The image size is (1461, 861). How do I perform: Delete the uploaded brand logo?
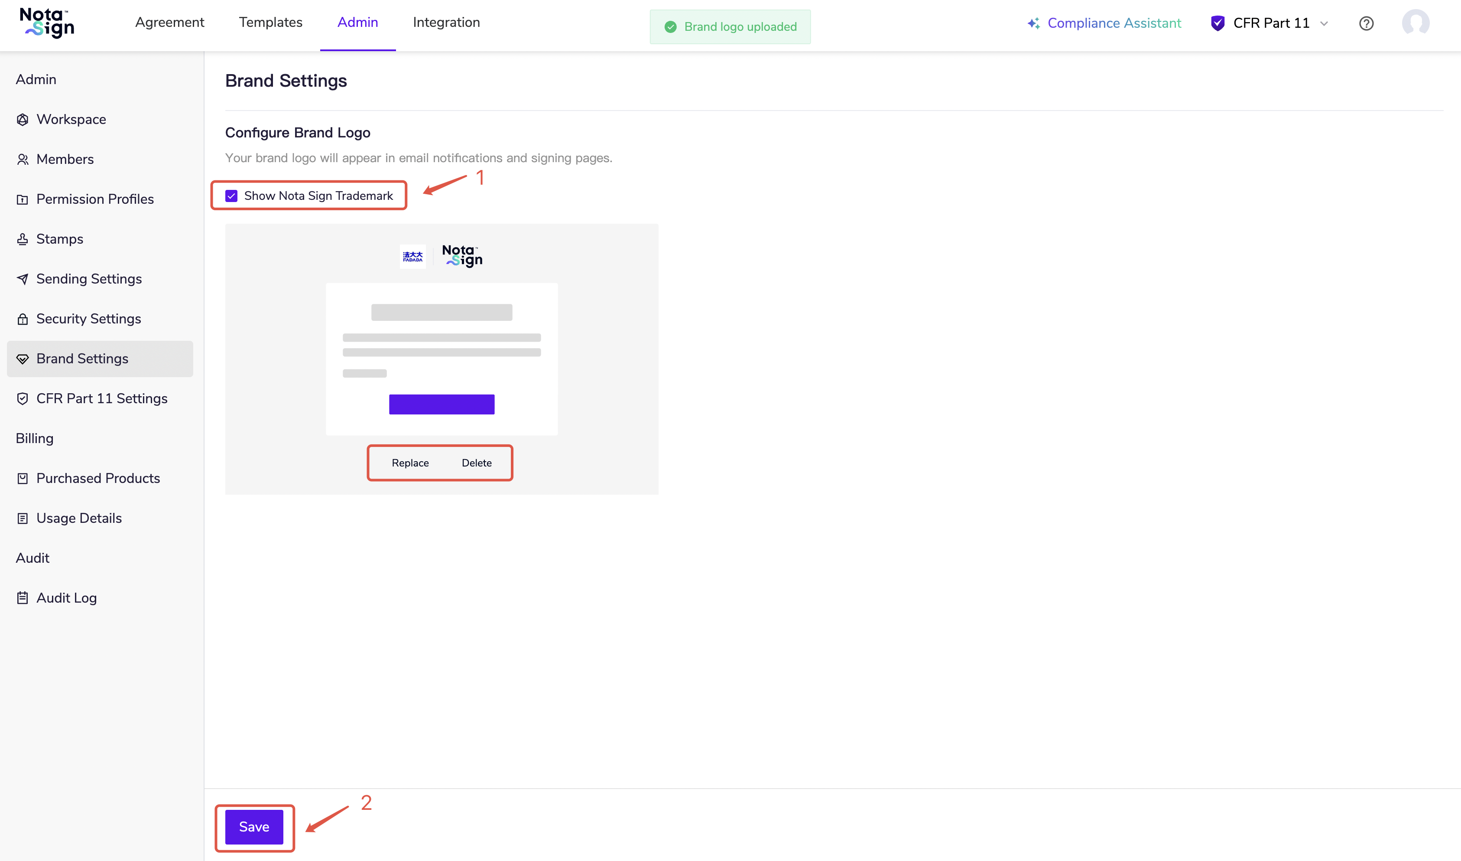coord(476,463)
